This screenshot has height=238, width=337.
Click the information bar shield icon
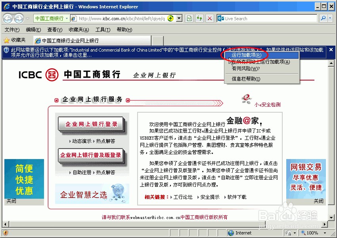(x=6, y=50)
